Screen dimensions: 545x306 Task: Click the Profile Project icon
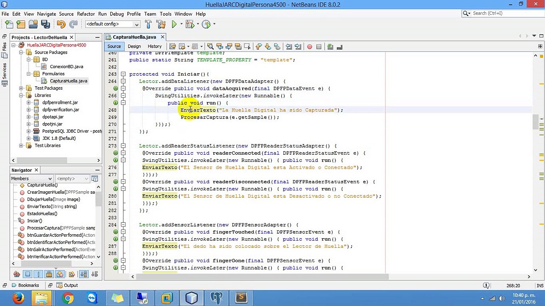tap(206, 24)
